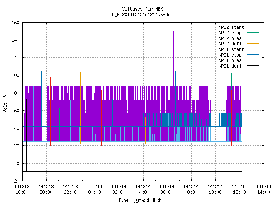The image size is (272, 204).
Task: Click the 160 value on the y-axis
Action: (15, 23)
